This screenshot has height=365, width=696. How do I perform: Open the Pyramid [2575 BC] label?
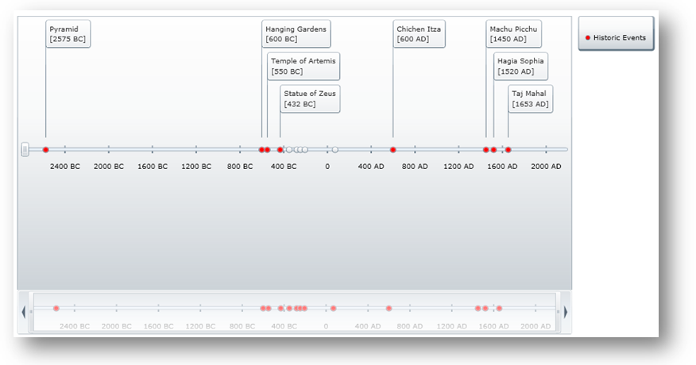pyautogui.click(x=68, y=34)
